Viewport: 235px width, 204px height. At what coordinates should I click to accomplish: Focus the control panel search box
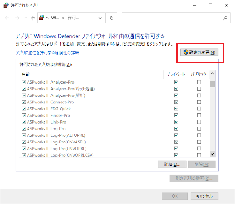pos(176,18)
